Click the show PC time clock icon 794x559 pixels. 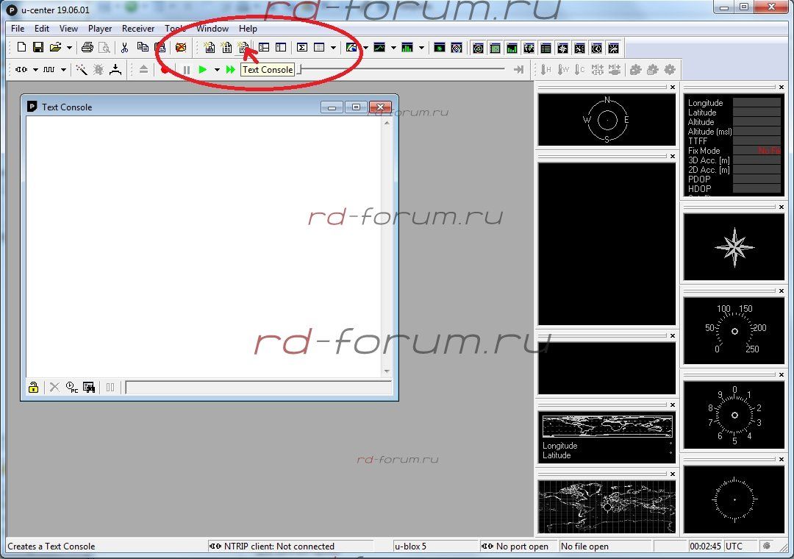pos(71,388)
